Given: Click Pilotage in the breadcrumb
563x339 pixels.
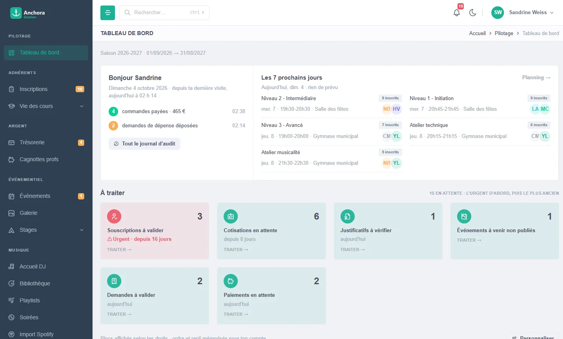Looking at the screenshot, I should pos(504,34).
